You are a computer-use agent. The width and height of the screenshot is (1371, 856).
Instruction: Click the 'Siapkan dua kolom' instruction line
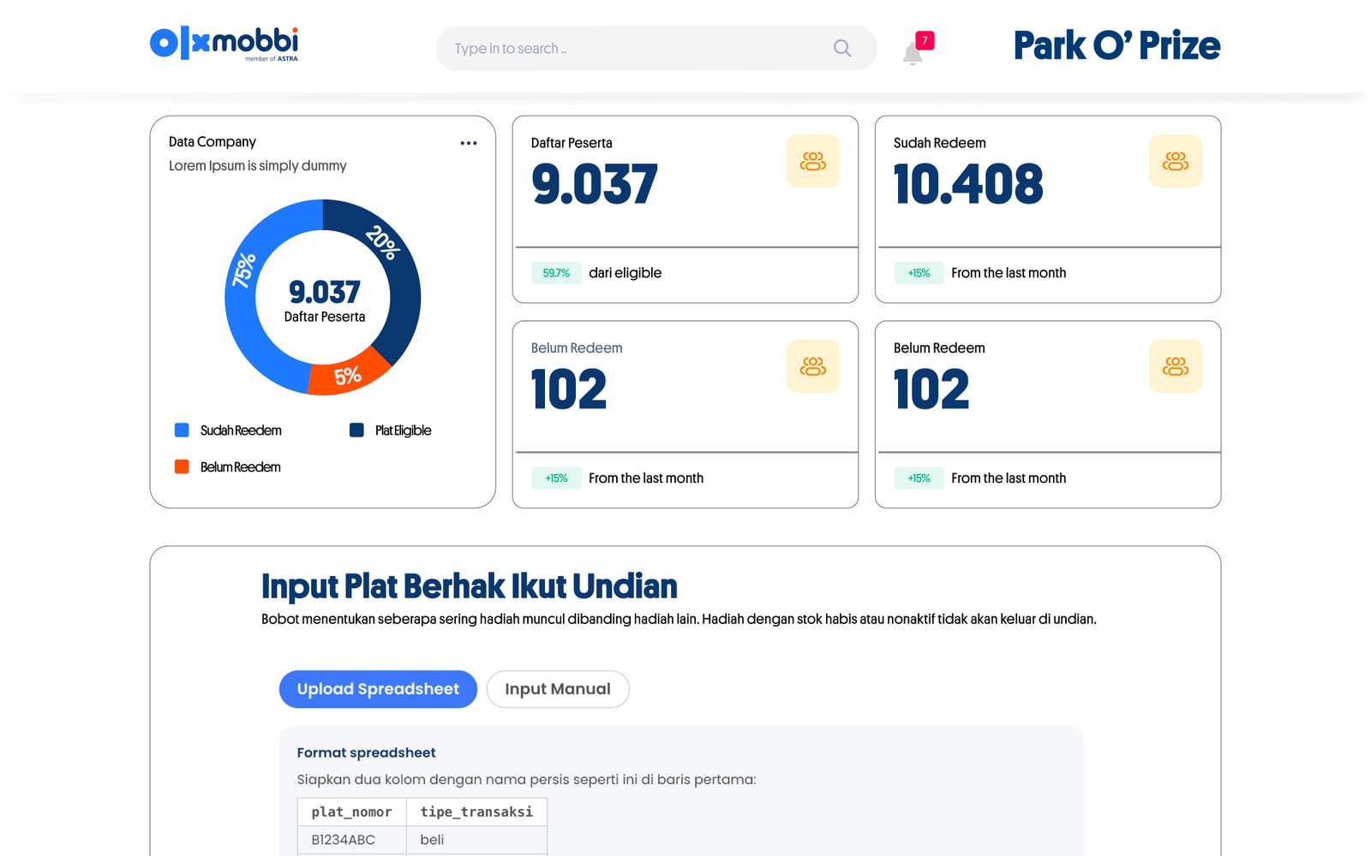pos(526,780)
